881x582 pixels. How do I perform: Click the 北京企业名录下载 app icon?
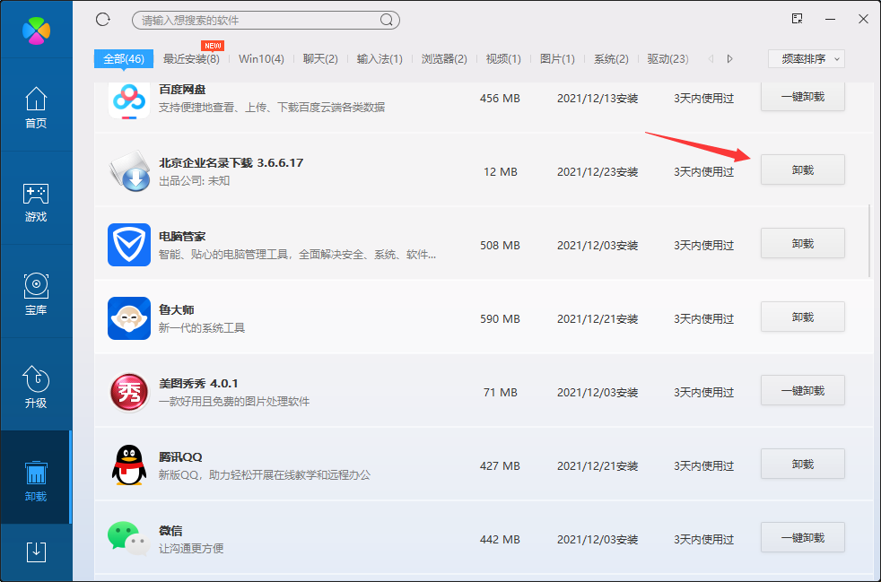click(x=129, y=170)
